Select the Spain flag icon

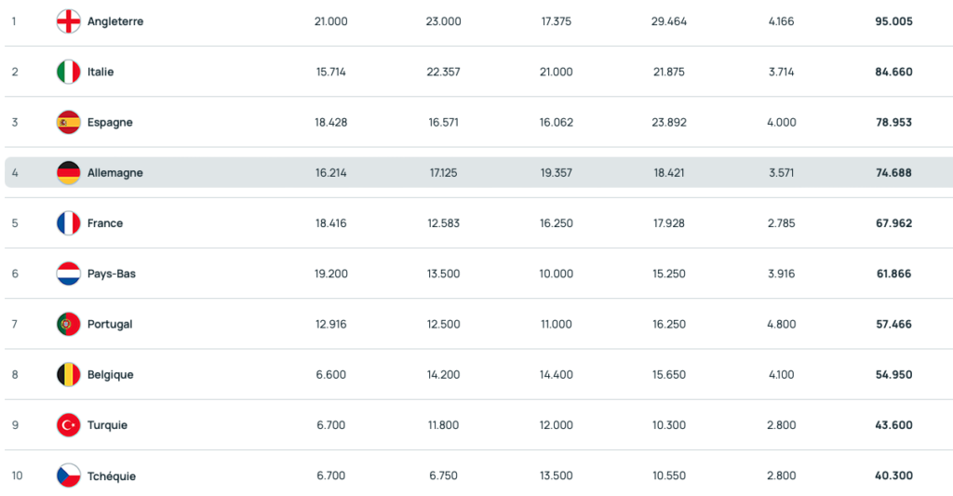pos(69,122)
